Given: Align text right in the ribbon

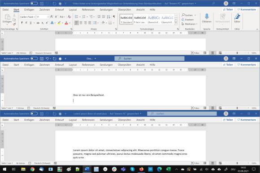Looking at the screenshot, I should click(85, 23).
